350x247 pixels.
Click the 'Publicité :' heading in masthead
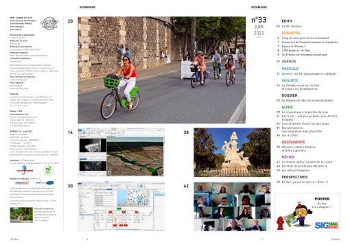coord(14,94)
